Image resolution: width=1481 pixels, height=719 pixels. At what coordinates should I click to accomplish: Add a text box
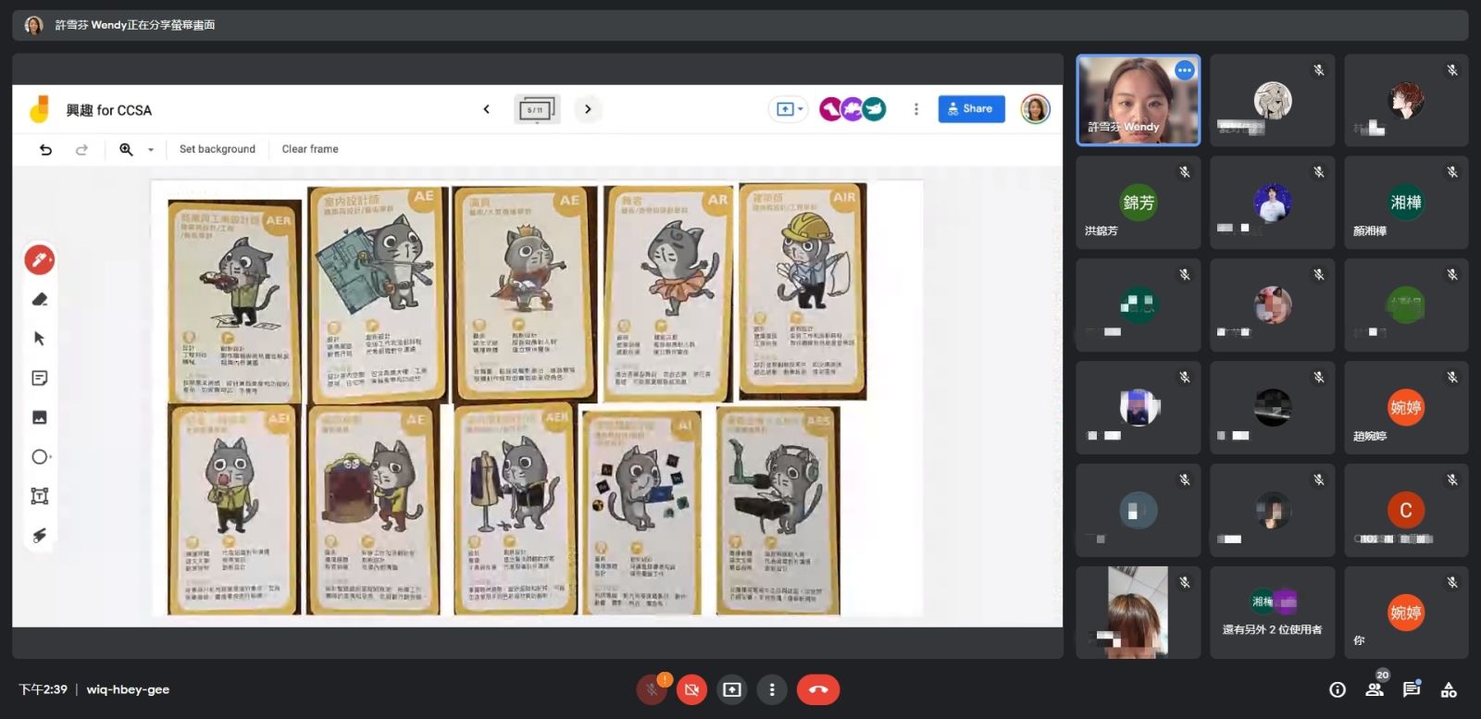[40, 496]
